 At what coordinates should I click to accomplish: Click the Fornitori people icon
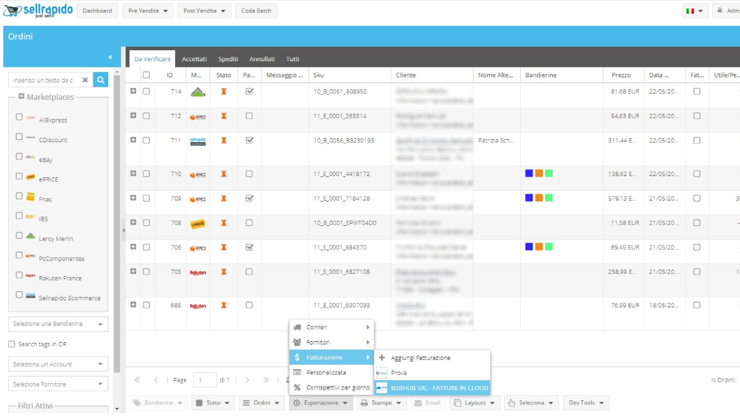297,342
